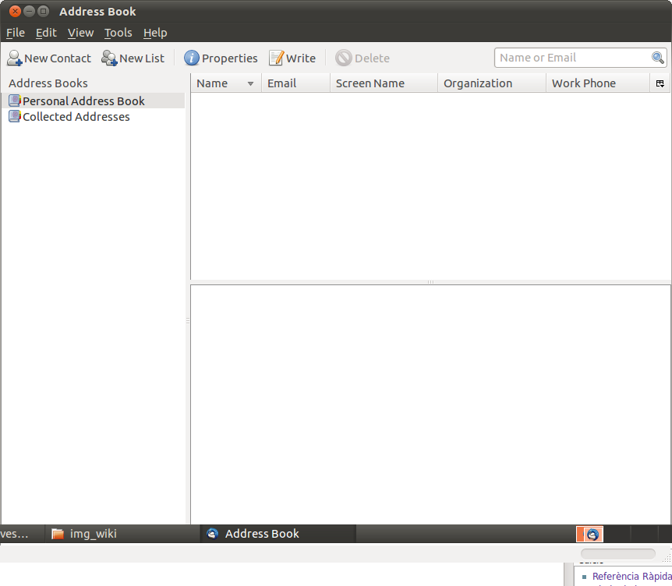Sort contacts by the Email column
Viewport: 672px width, 586px height.
281,83
